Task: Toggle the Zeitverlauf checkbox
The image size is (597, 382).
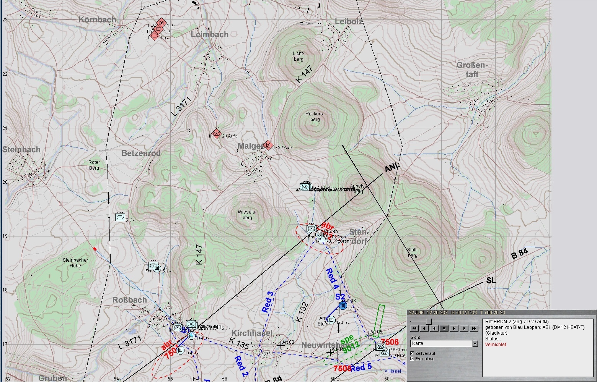Action: (x=412, y=353)
